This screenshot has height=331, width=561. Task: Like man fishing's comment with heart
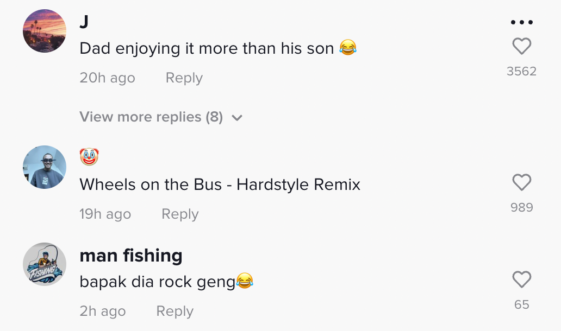pos(521,280)
